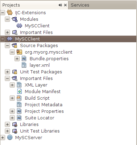Expand Important Files under IJC-Extensions
Viewport: 137px width, 145px height.
(7, 32)
